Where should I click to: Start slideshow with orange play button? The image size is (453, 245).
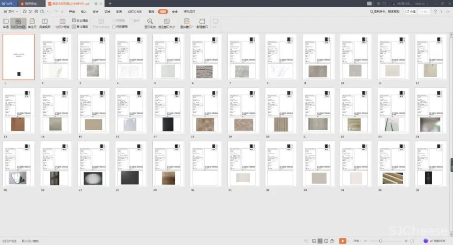[342, 241]
